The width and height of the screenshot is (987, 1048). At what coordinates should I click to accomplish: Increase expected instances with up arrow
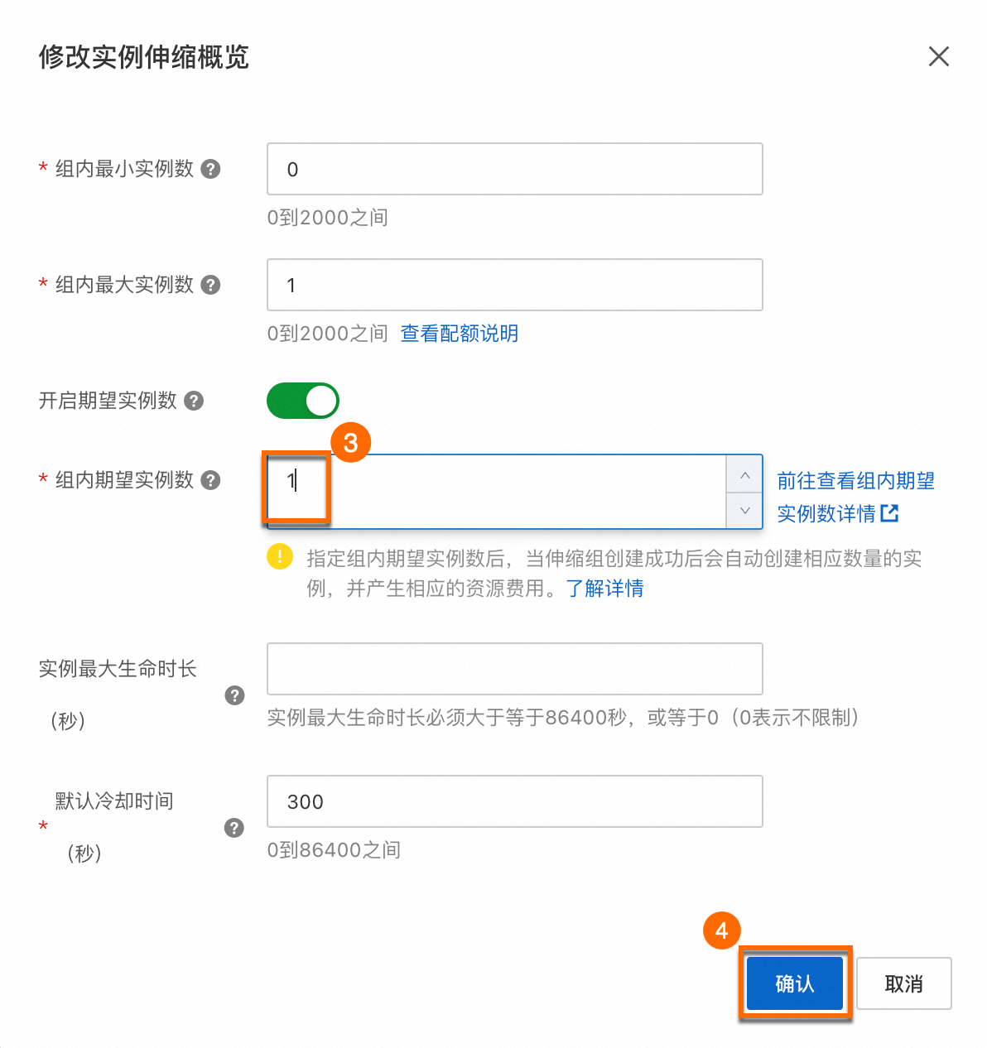point(744,474)
